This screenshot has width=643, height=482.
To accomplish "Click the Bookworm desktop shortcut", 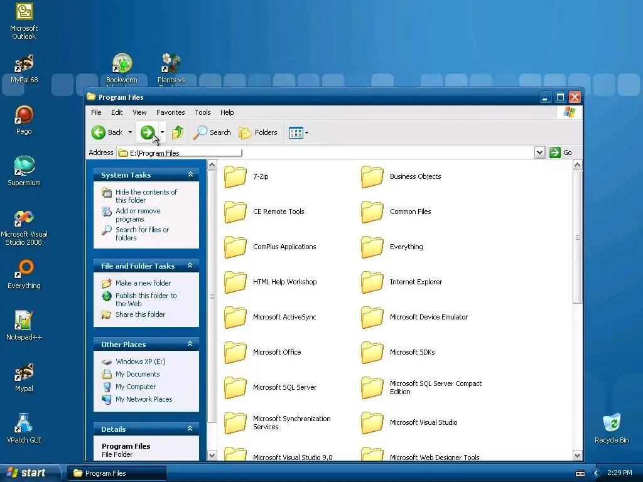I will point(122,68).
